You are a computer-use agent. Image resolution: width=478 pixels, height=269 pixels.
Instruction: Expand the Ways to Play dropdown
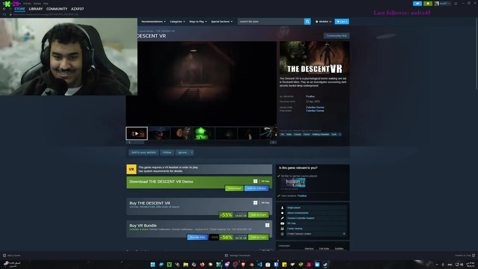click(198, 21)
